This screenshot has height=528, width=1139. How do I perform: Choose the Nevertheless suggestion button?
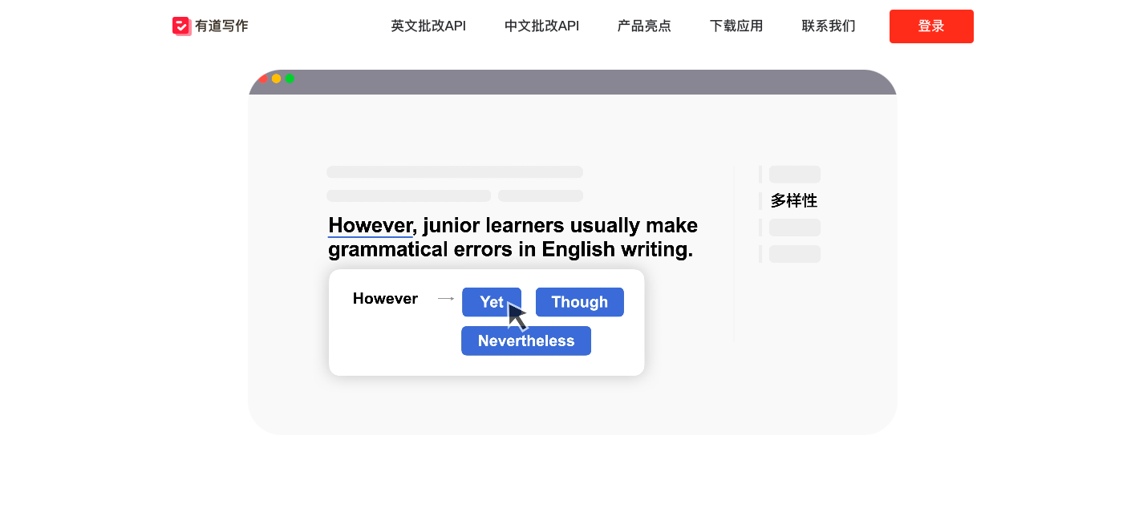pos(526,341)
